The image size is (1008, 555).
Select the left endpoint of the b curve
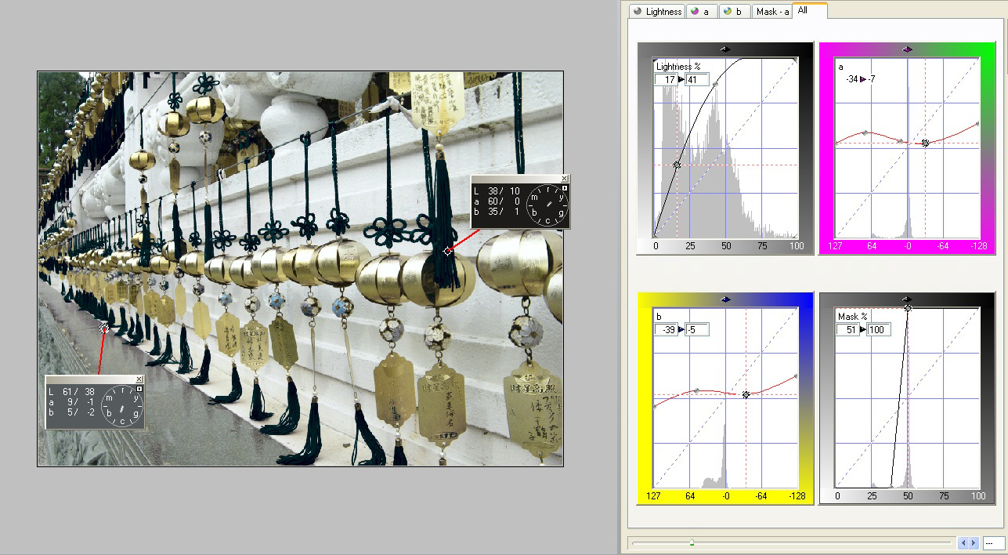point(655,406)
